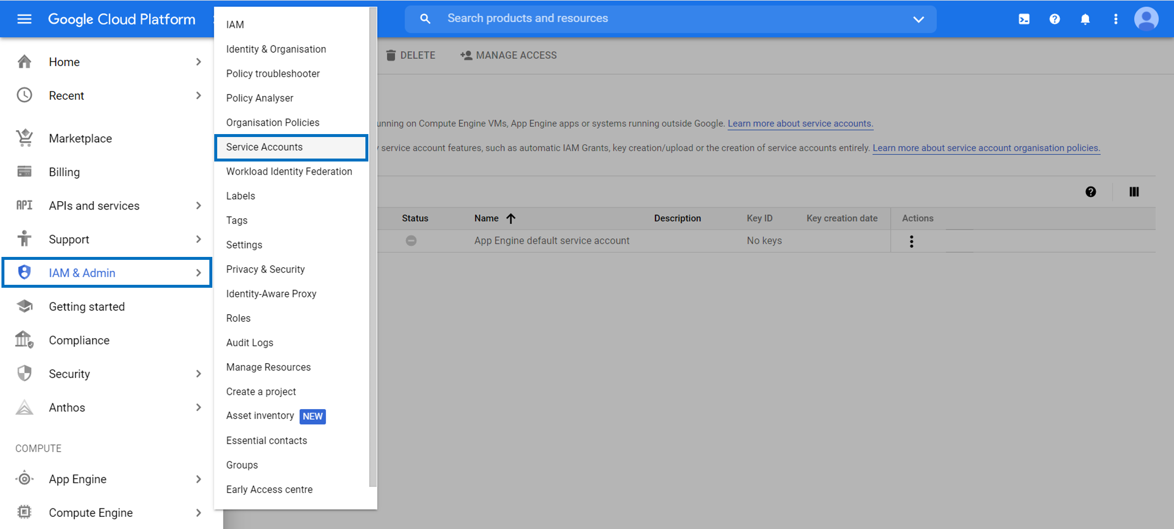Expand the APIs and services submenu
This screenshot has width=1174, height=529.
point(198,206)
